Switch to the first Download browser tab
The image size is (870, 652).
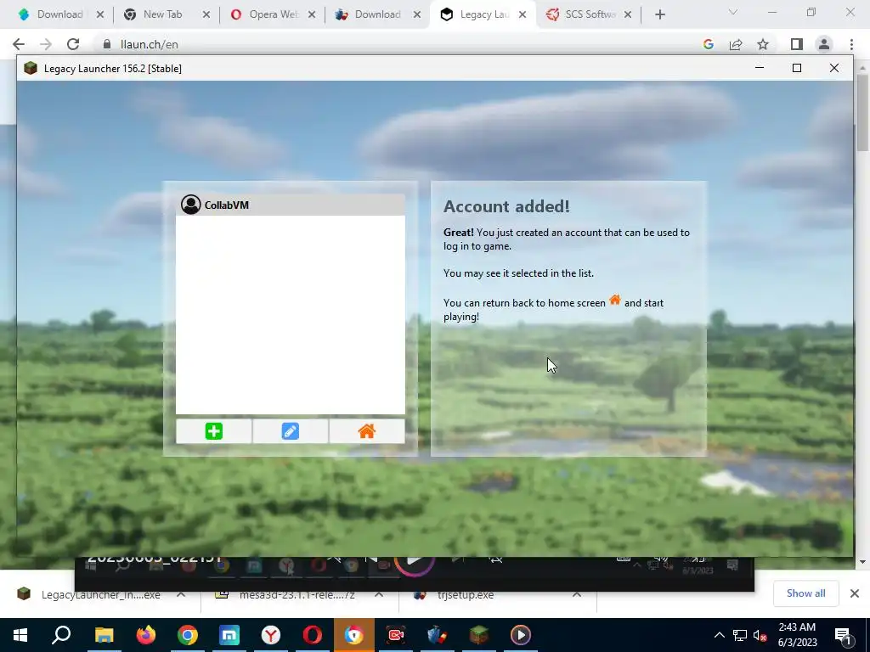(51, 14)
